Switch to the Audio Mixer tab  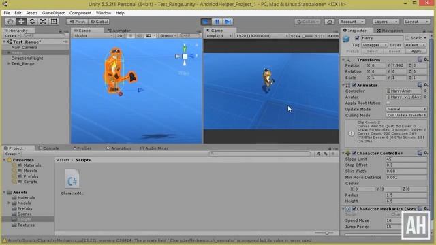pyautogui.click(x=154, y=148)
